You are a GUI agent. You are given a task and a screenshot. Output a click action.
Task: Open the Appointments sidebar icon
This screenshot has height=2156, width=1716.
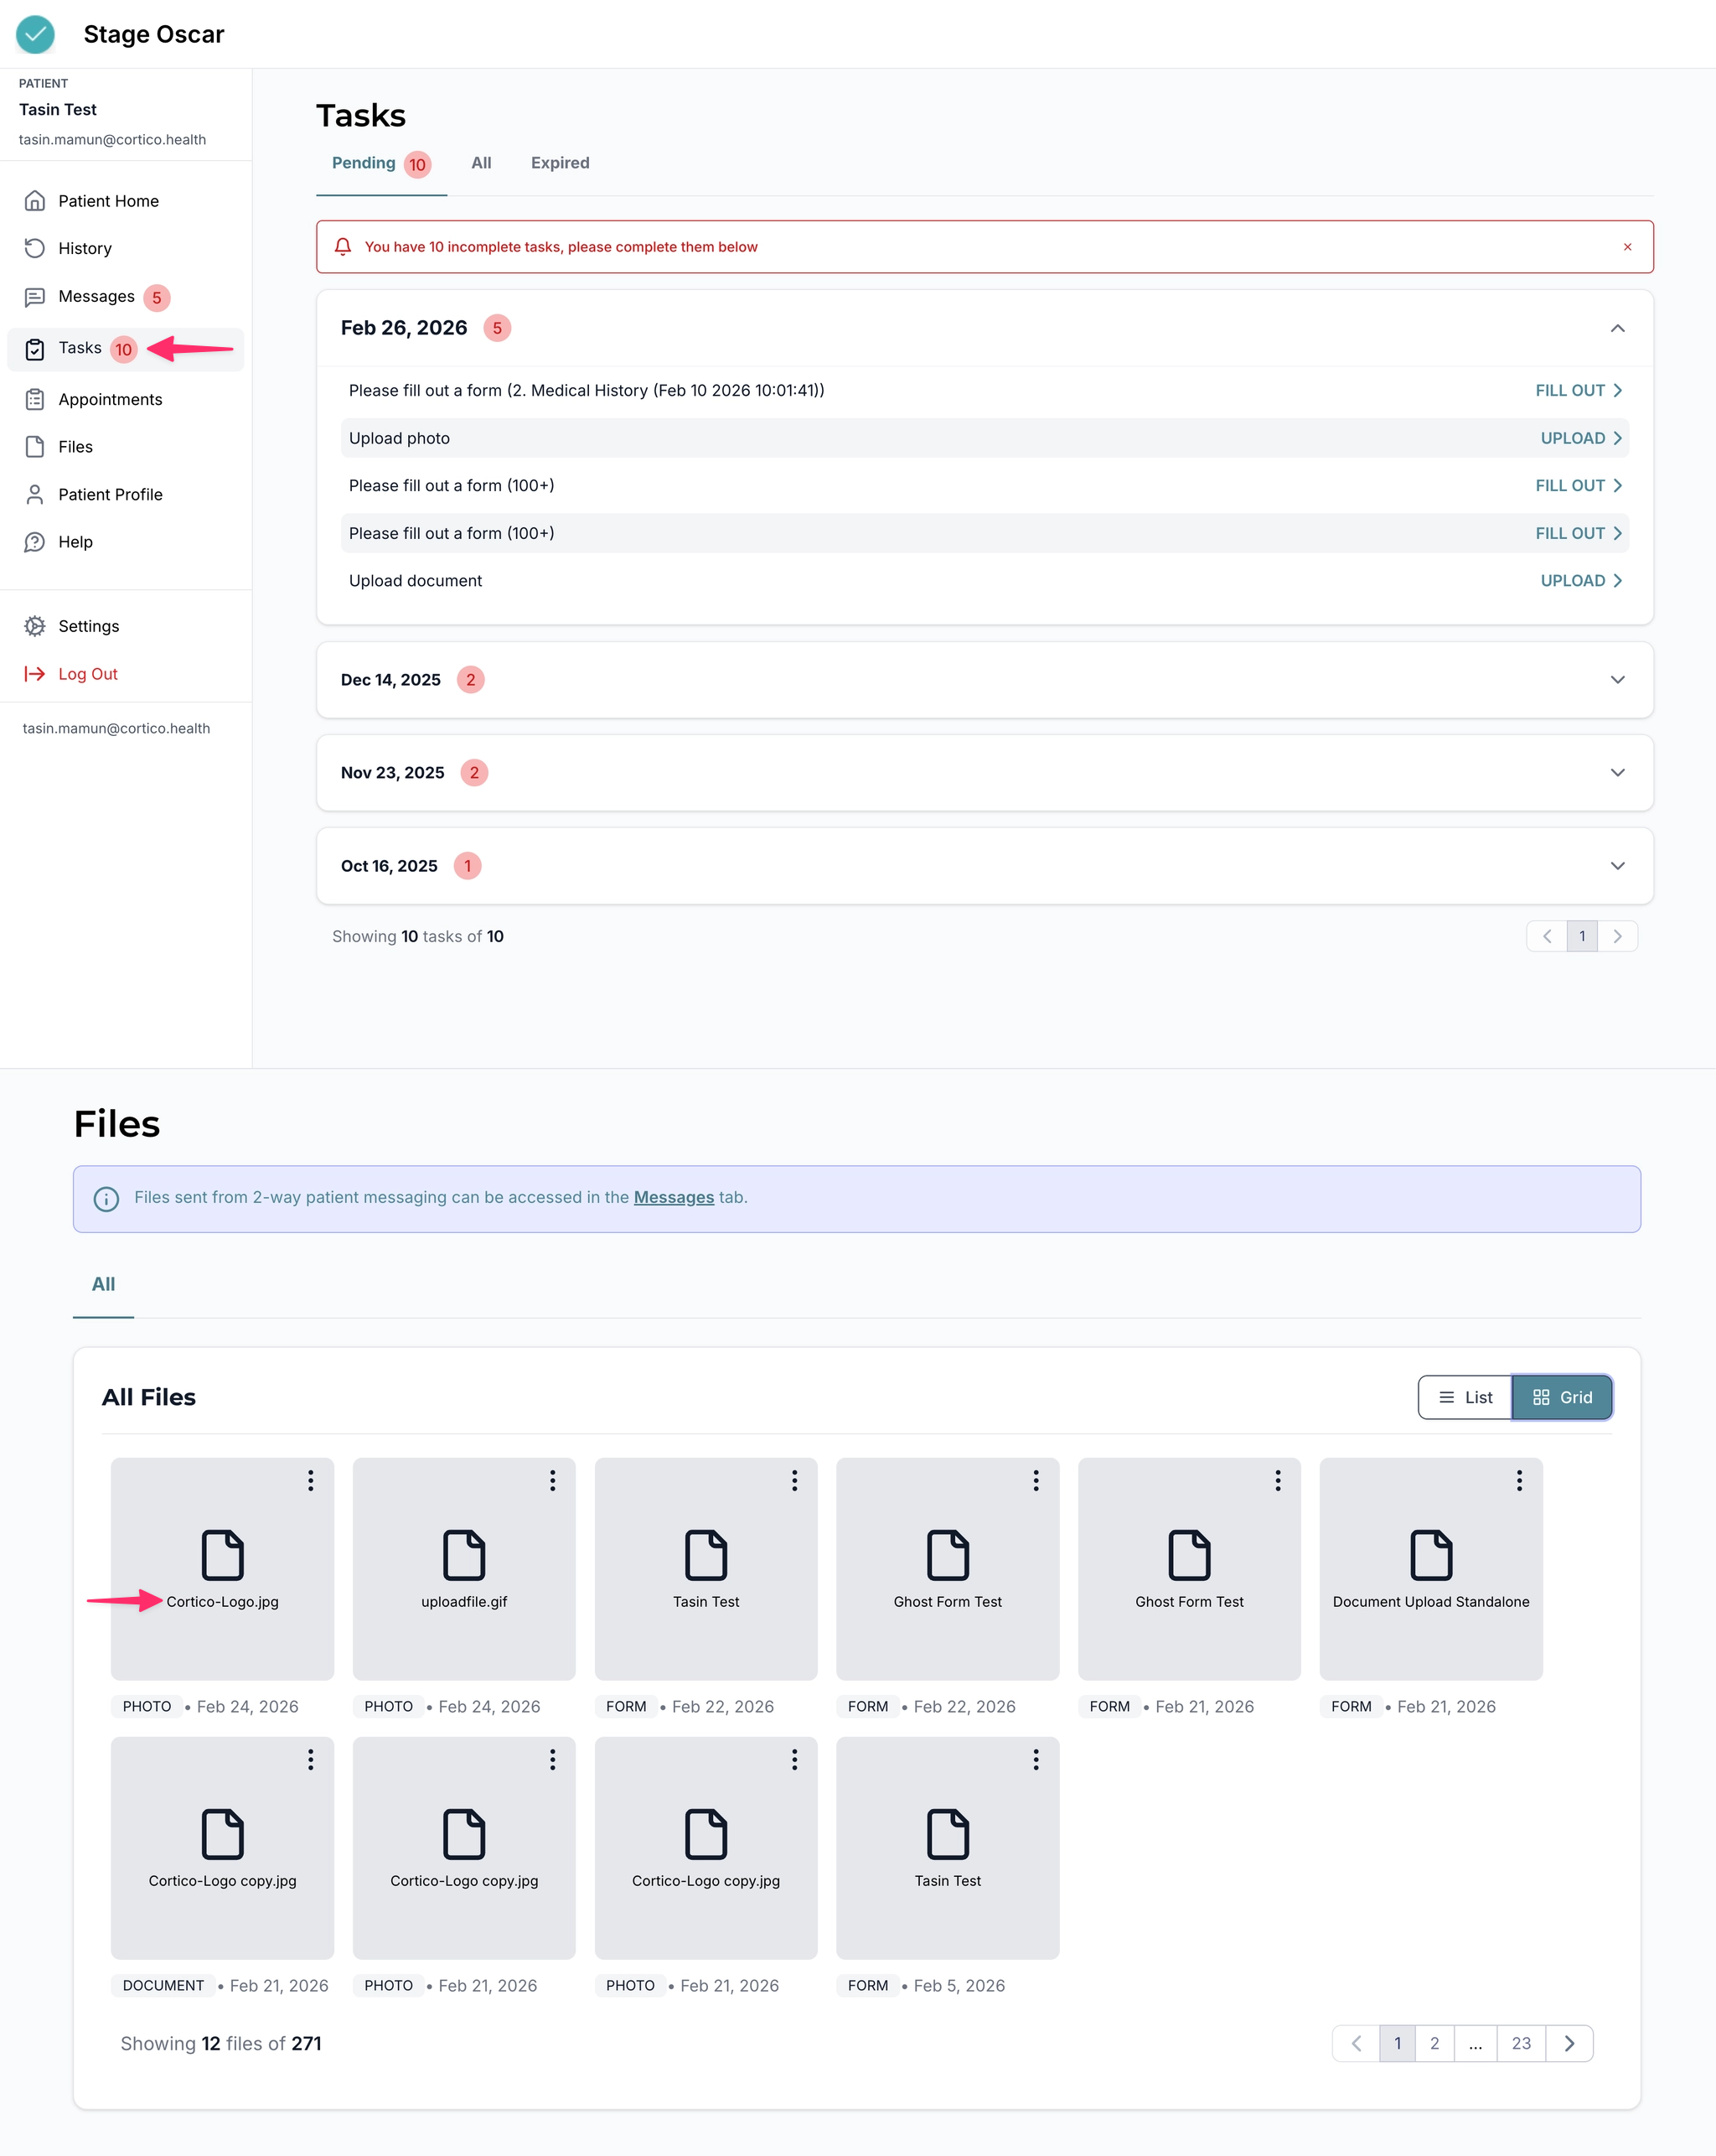pos(35,399)
